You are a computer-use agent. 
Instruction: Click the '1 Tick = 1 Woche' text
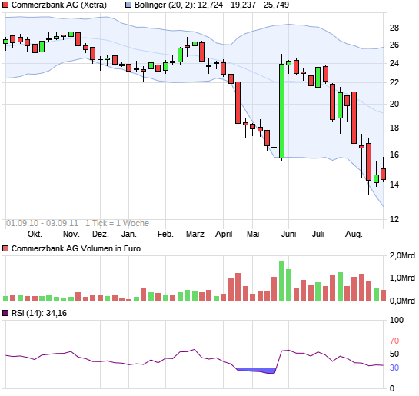point(117,223)
